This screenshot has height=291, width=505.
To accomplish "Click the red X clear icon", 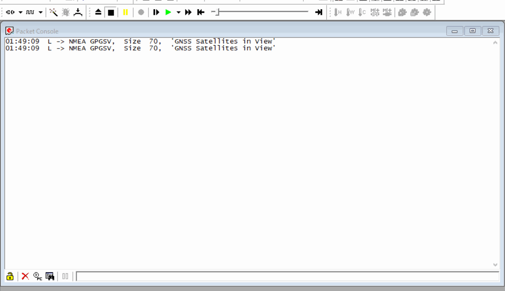I will (25, 276).
